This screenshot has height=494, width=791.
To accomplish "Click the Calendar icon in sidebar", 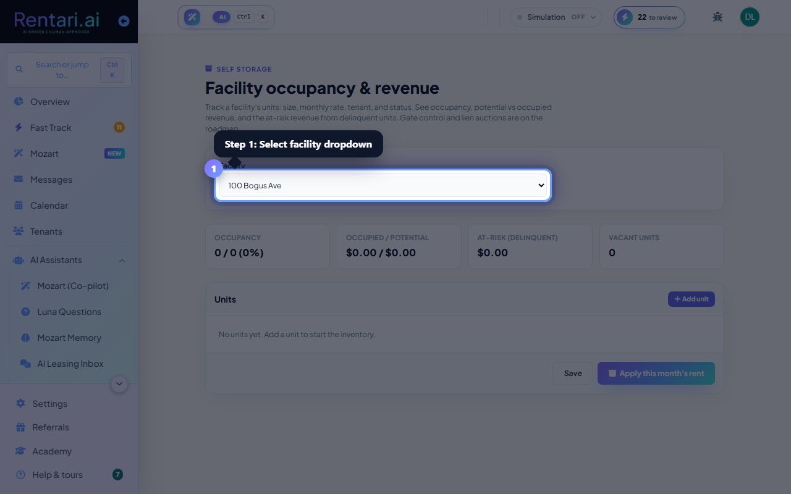I will (x=19, y=205).
